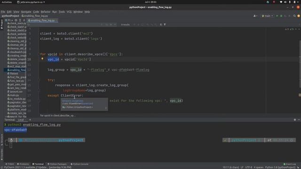The height and width of the screenshot is (169, 301).
Task: Click highlighted vpc-dfab8ab9 terminal output
Action: [16, 130]
